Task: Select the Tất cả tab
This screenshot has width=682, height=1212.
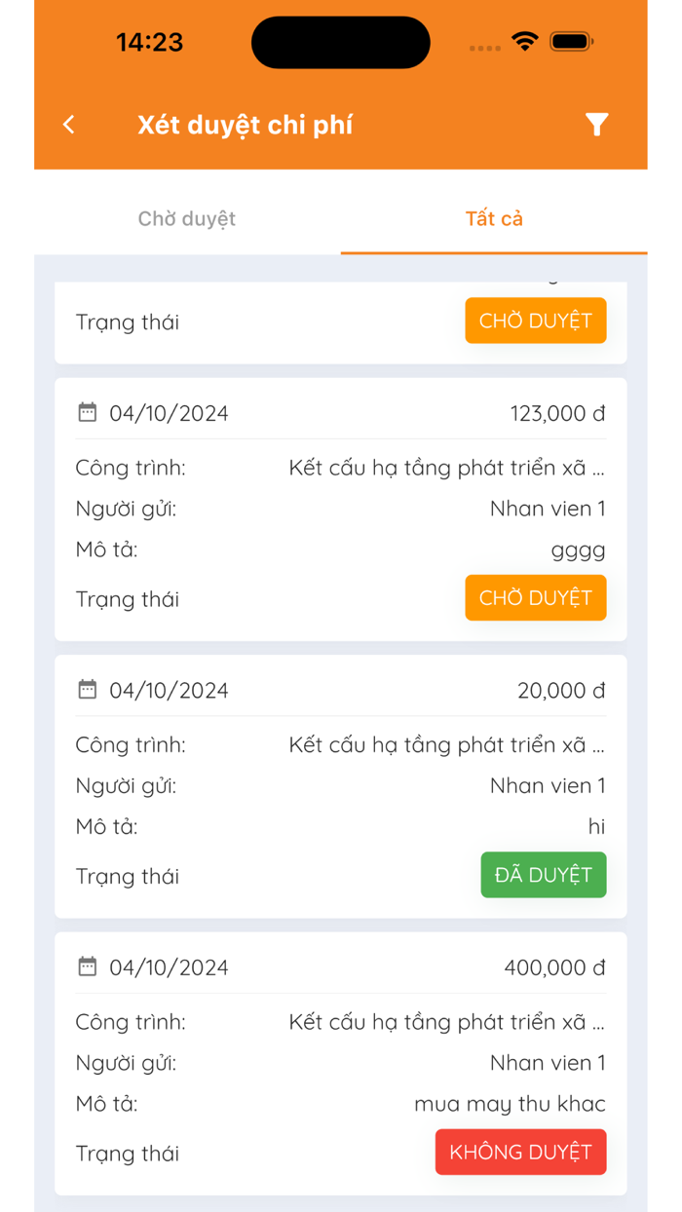Action: click(494, 218)
